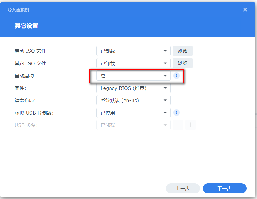Open the 键盘布局 combo box
Viewport: 257px width, 199px height.
[x=133, y=100]
